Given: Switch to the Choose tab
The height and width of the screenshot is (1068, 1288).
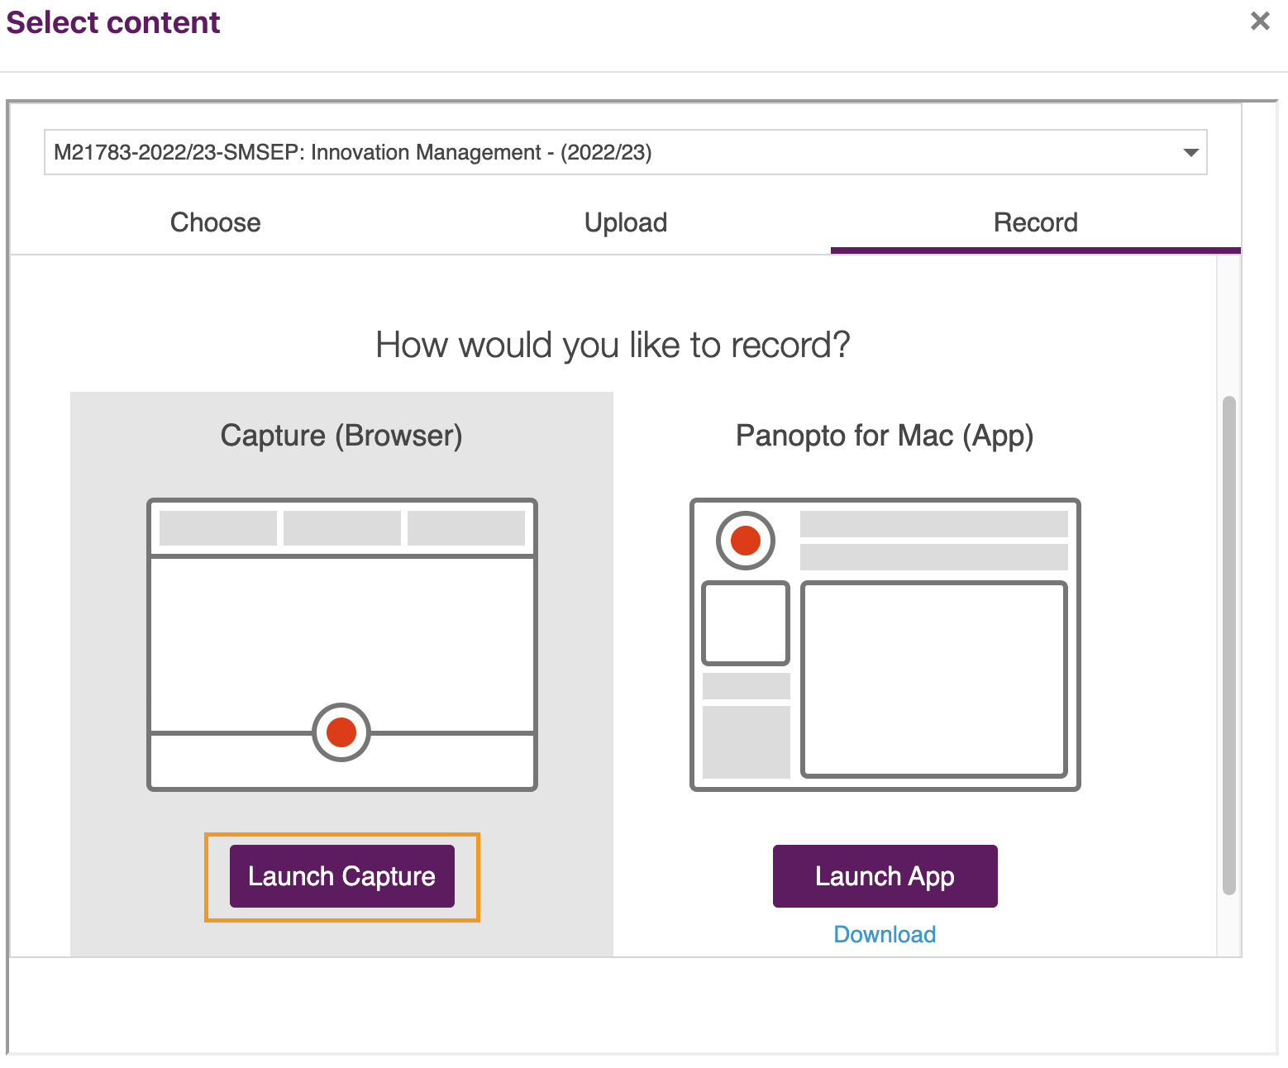Looking at the screenshot, I should pos(215,222).
